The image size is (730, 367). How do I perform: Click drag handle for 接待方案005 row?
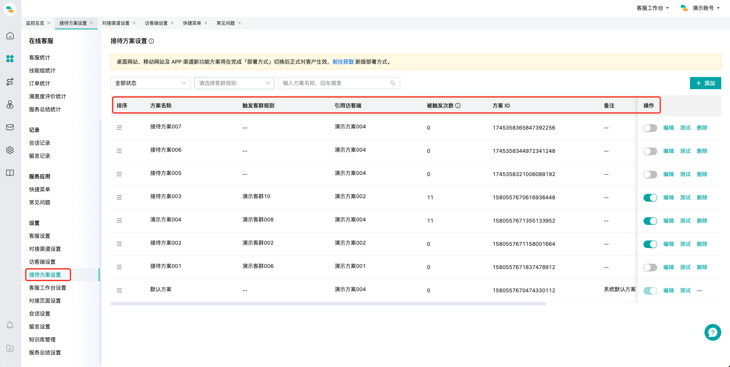point(119,174)
